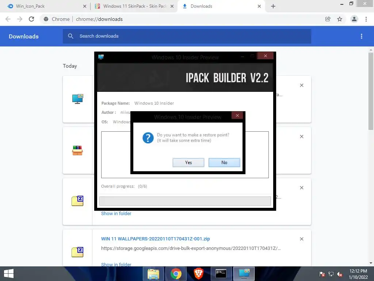Close the Windows 11 SkinPack tab
The height and width of the screenshot is (281, 374).
coord(172,6)
